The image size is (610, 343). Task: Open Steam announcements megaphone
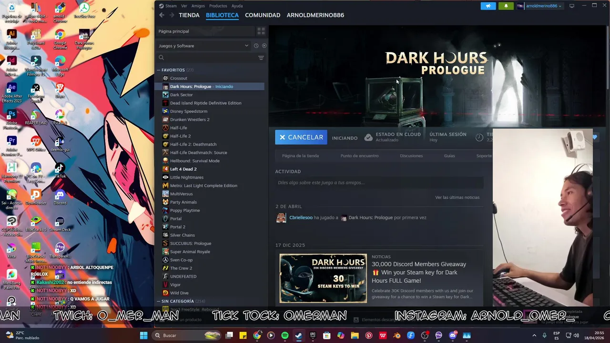pos(488,6)
